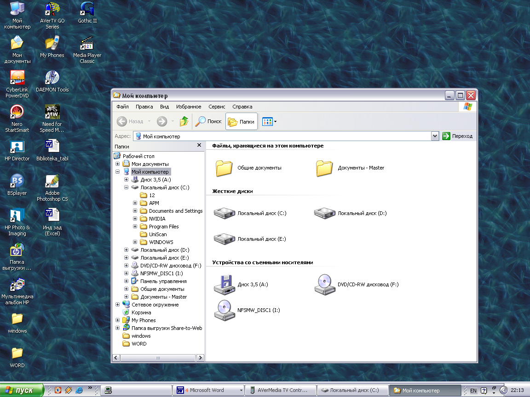Select Диск 3,5 (A:) floppy icon in right pane

[x=241, y=284]
